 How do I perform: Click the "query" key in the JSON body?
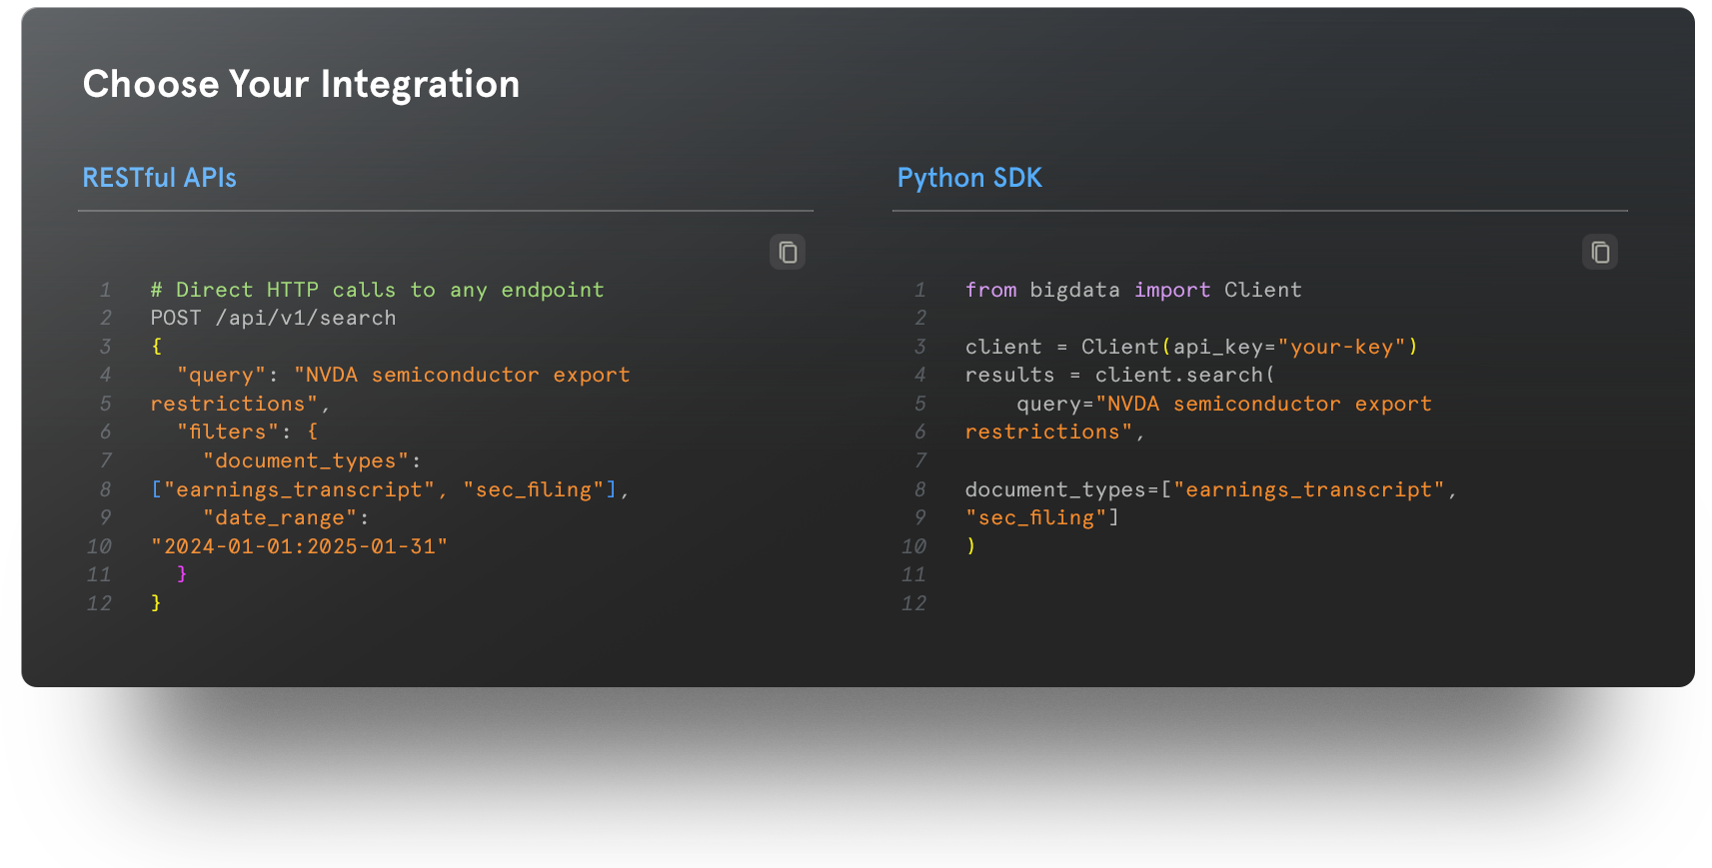click(x=221, y=375)
